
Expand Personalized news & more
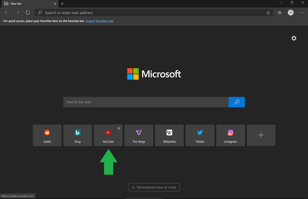click(154, 187)
